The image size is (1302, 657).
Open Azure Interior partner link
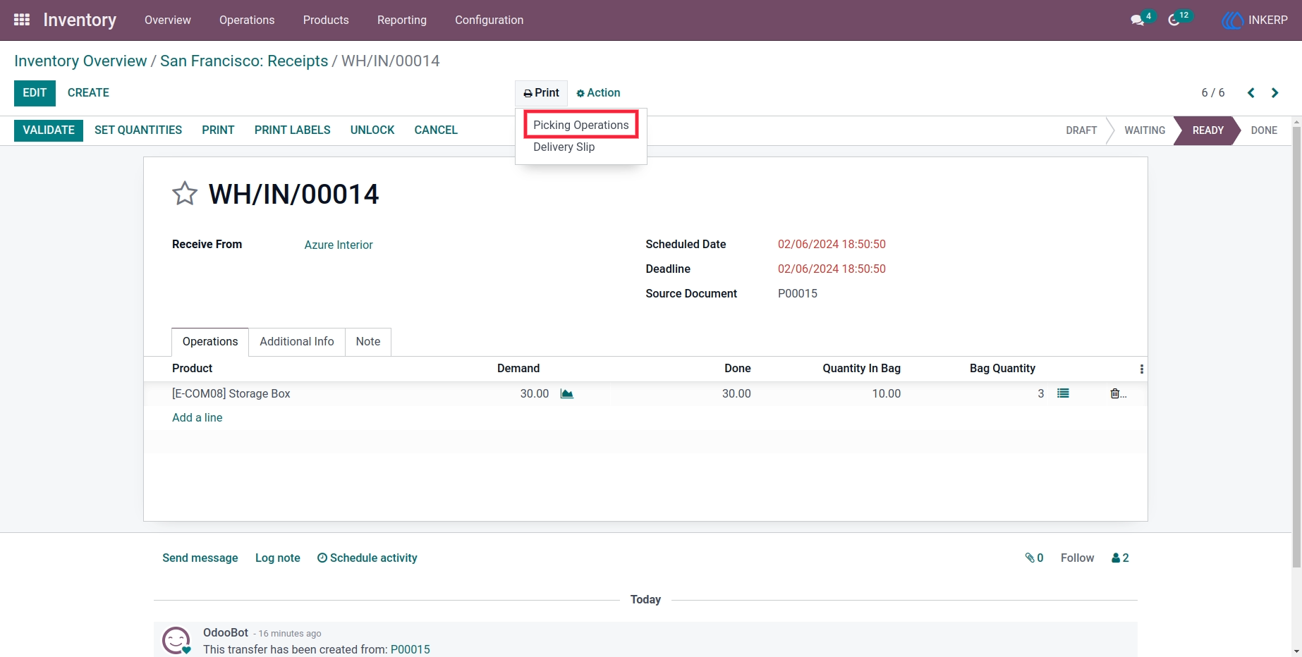[x=339, y=245]
